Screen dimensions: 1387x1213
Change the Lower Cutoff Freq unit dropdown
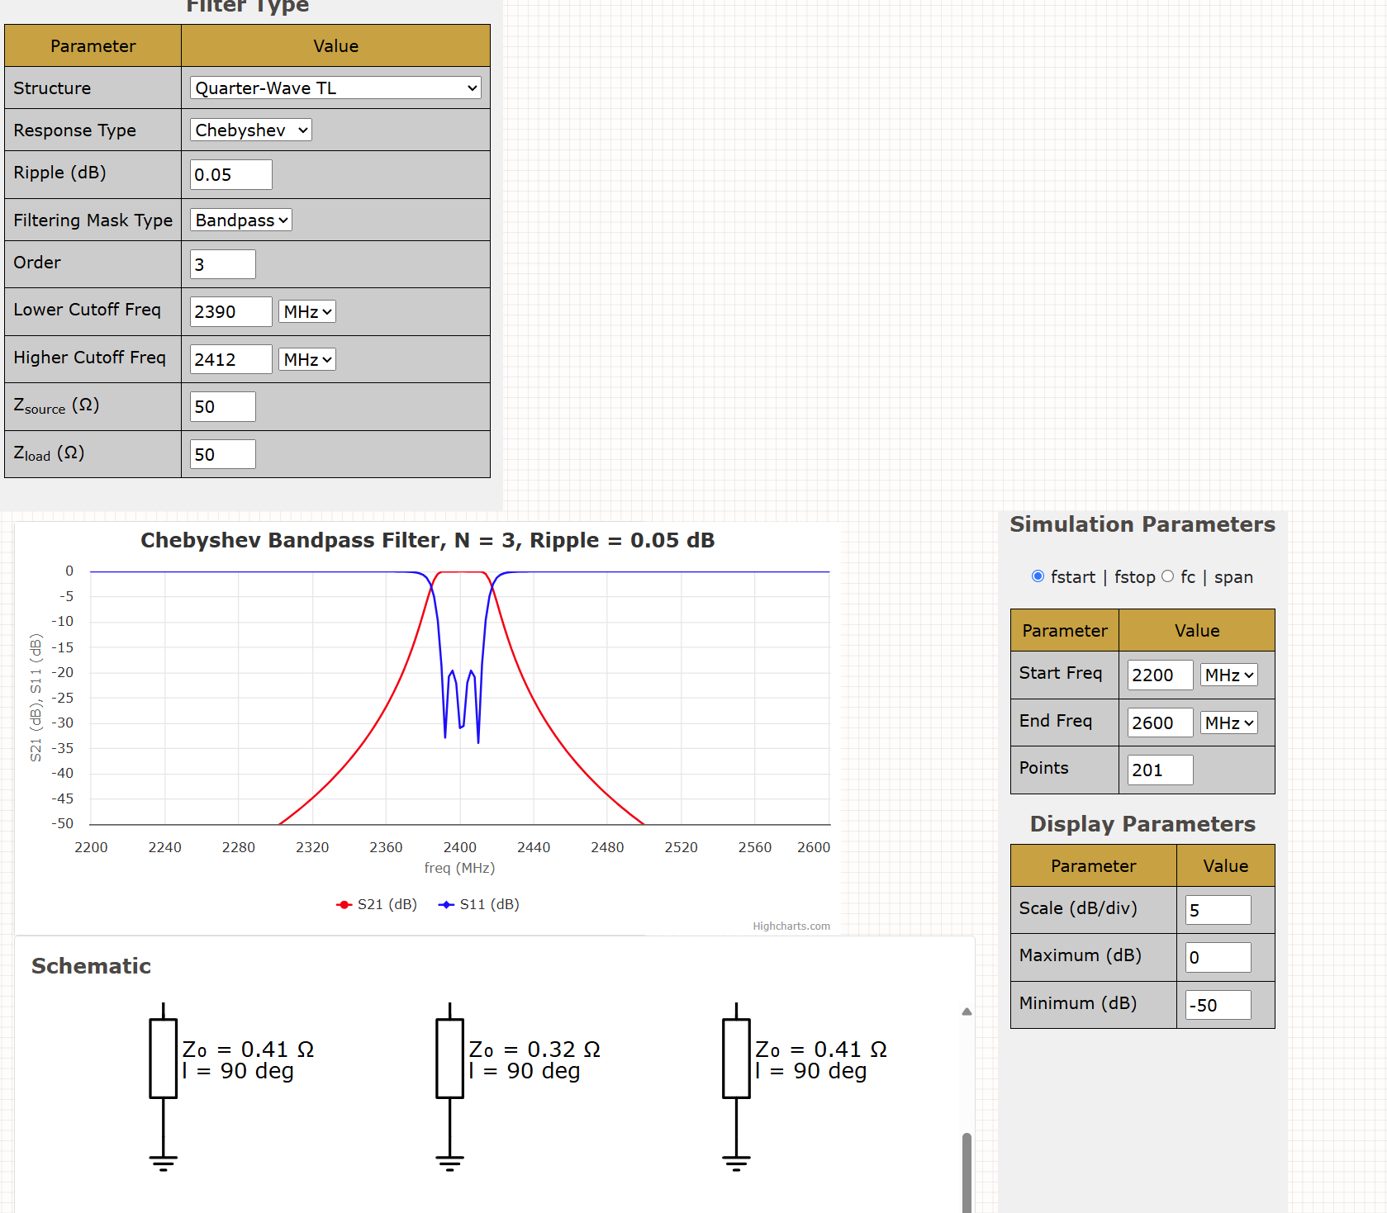[306, 312]
